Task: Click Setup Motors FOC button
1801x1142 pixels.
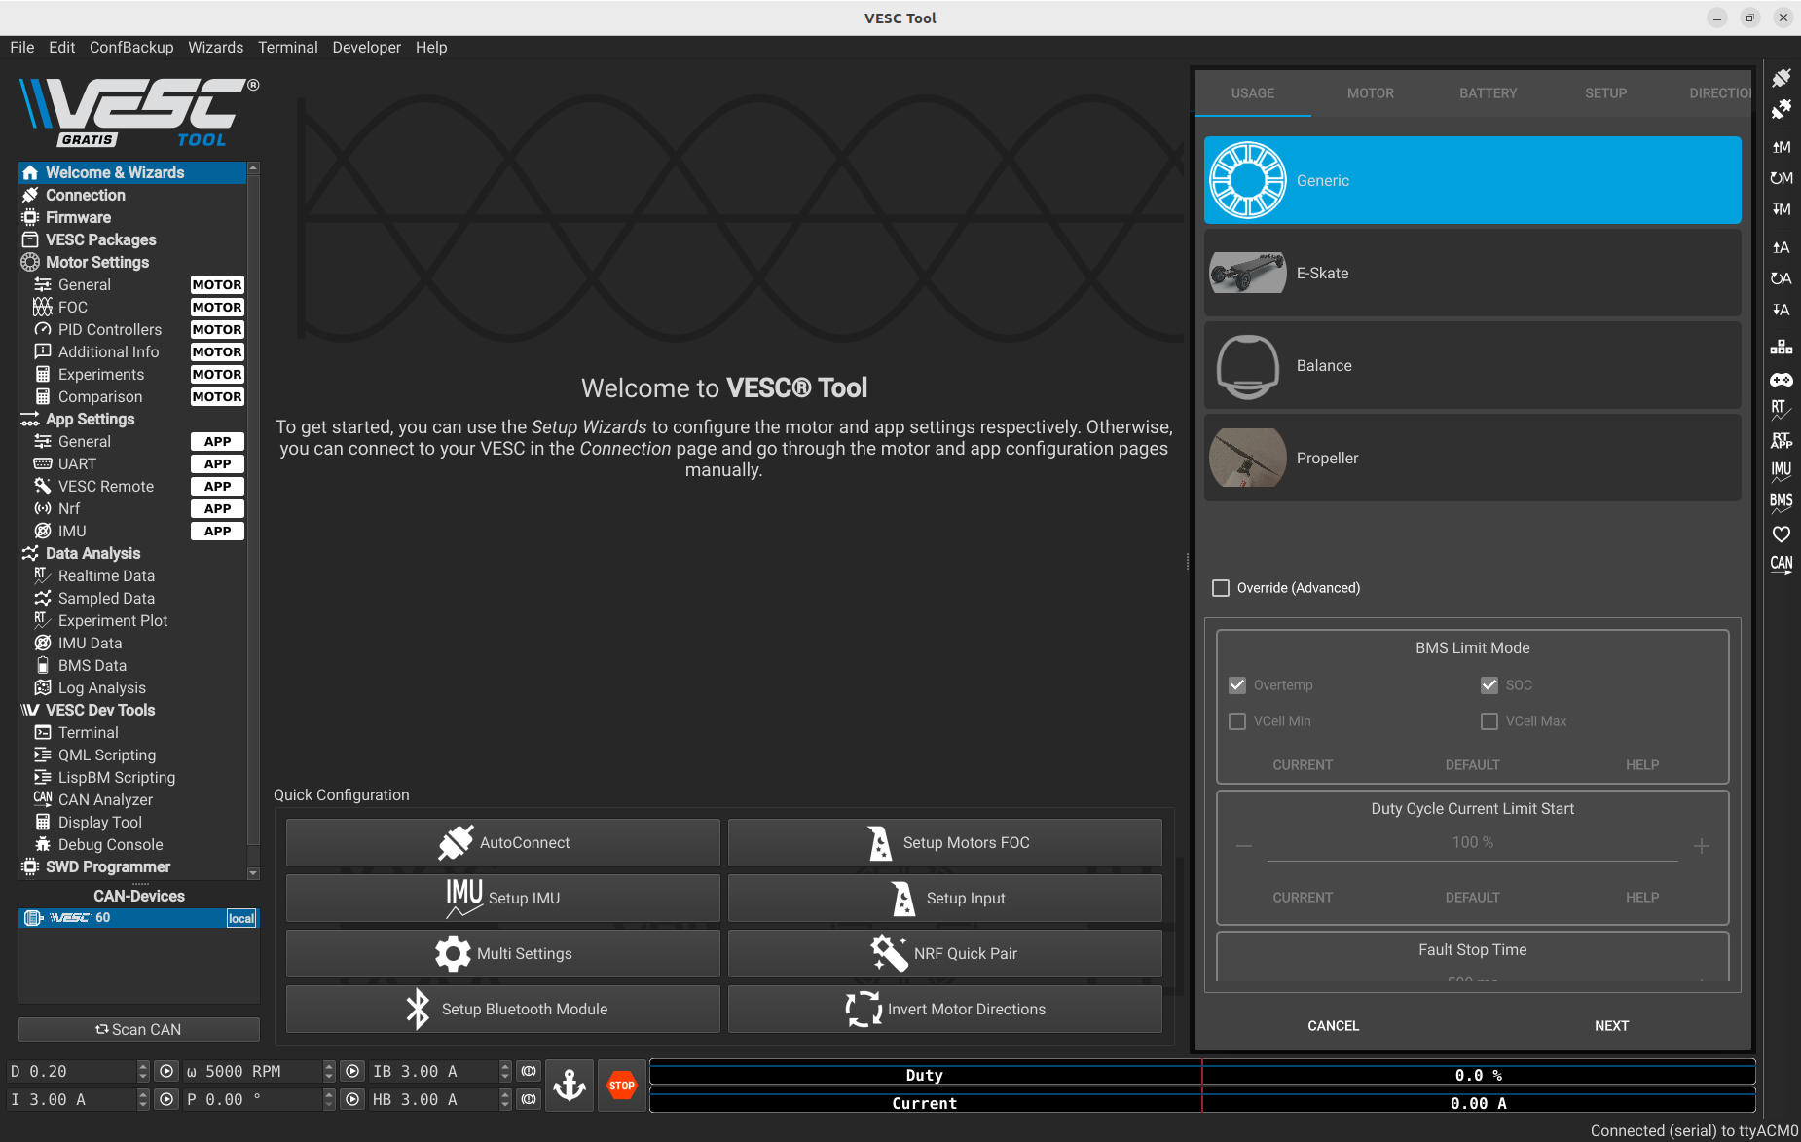Action: click(945, 843)
